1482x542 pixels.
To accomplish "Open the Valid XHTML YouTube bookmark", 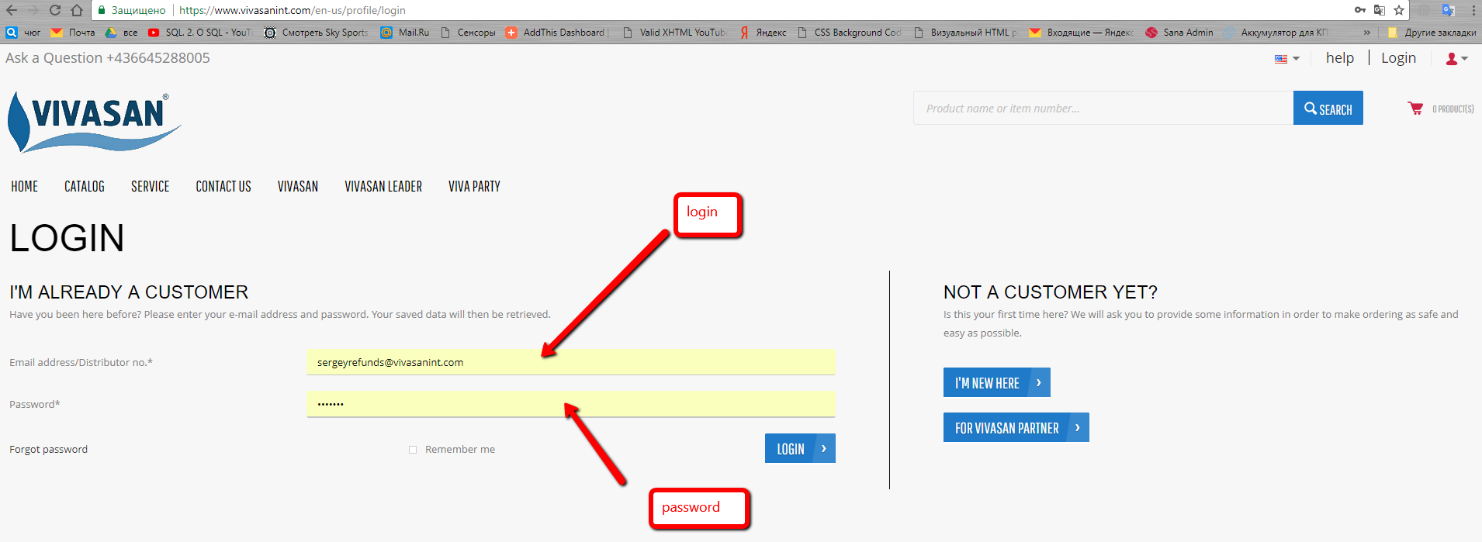I will (674, 33).
